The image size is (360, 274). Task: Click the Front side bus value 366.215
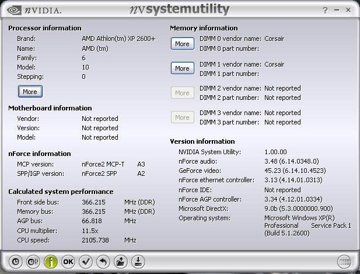tap(93, 202)
